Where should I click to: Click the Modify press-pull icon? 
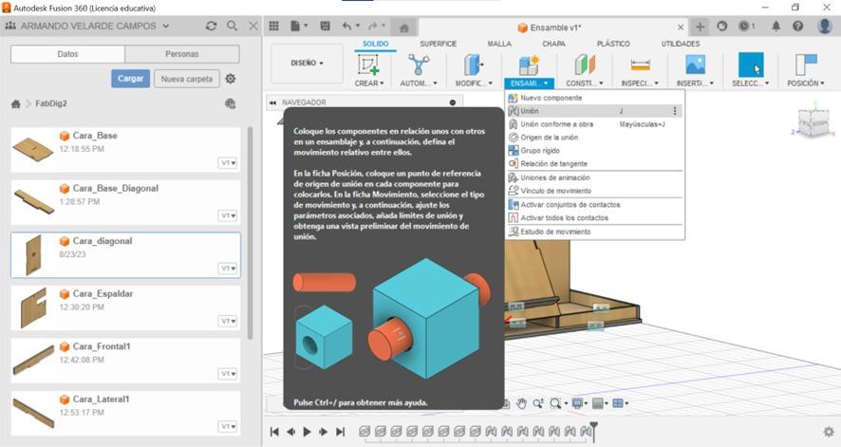(473, 65)
